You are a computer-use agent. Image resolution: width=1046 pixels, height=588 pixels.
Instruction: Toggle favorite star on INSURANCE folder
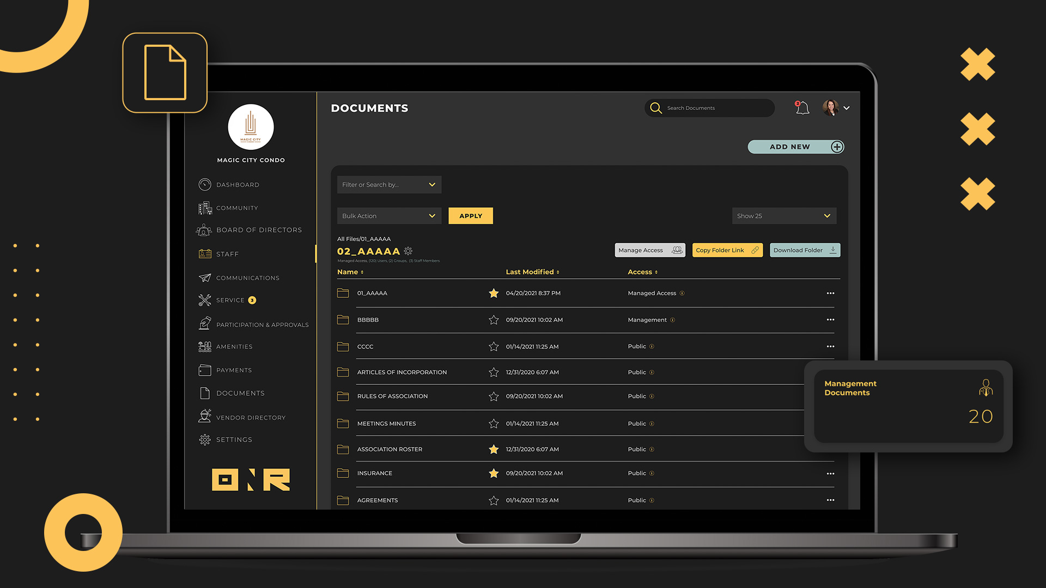click(493, 473)
